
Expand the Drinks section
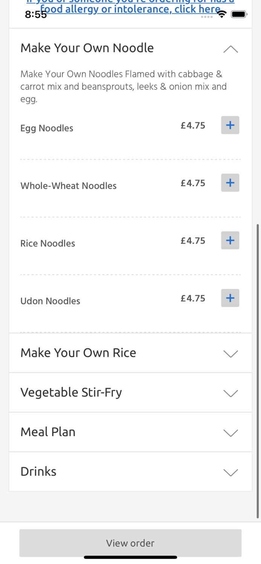pos(230,472)
